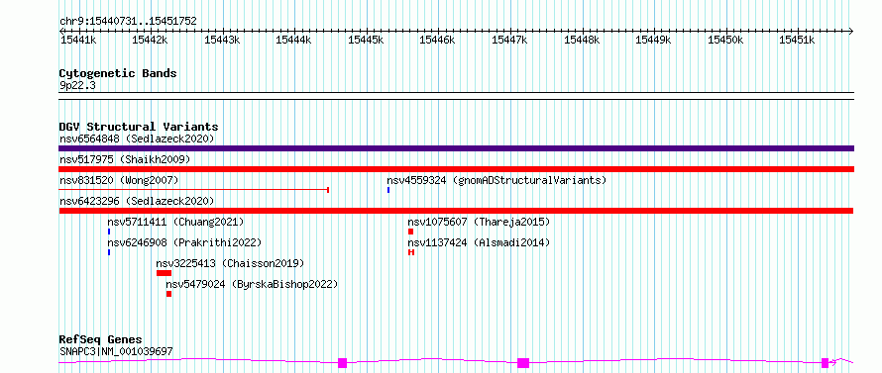Open the nsv5711411 (Chuang2021) label

(176, 222)
